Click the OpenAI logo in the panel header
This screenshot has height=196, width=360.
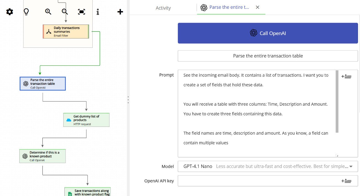tap(254, 33)
